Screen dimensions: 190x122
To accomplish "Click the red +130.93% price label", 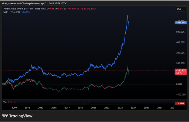I will coord(180,70).
